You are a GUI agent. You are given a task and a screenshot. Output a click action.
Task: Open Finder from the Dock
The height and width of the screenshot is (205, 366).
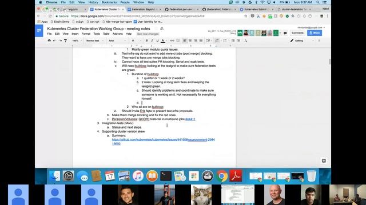coord(55,176)
